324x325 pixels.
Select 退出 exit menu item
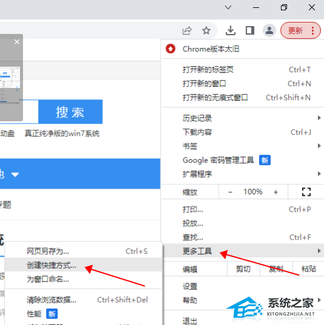pyautogui.click(x=243, y=320)
